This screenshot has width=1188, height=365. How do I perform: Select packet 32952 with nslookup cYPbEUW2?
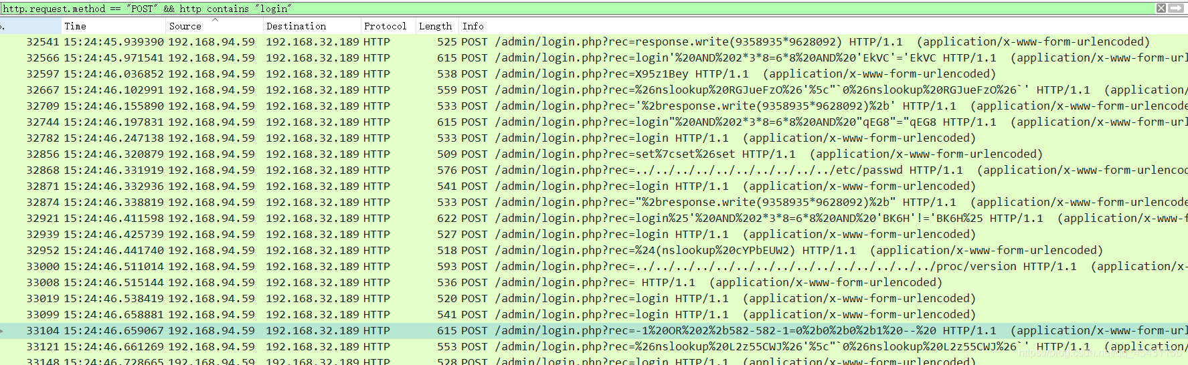tap(594, 250)
